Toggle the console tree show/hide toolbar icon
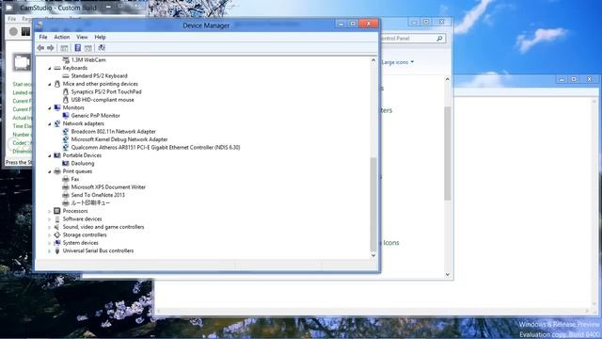 (x=64, y=48)
